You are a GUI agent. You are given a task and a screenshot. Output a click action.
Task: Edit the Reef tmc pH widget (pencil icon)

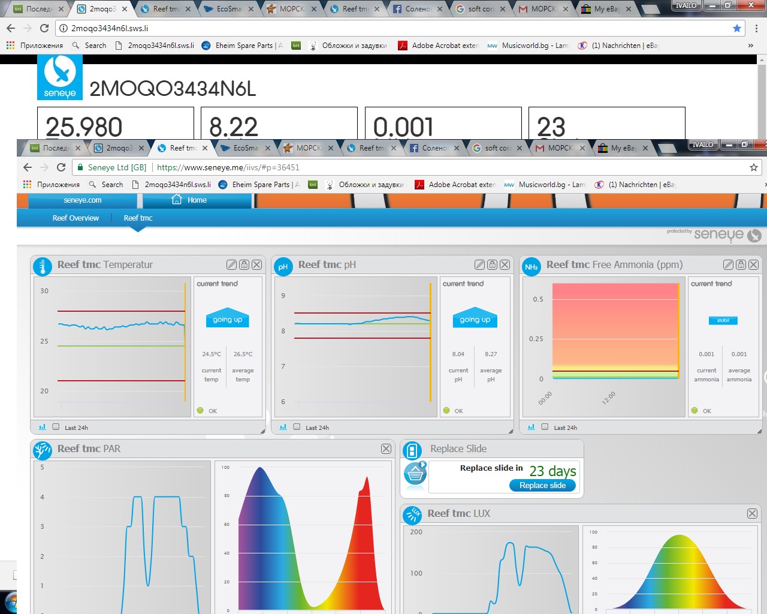pos(479,264)
